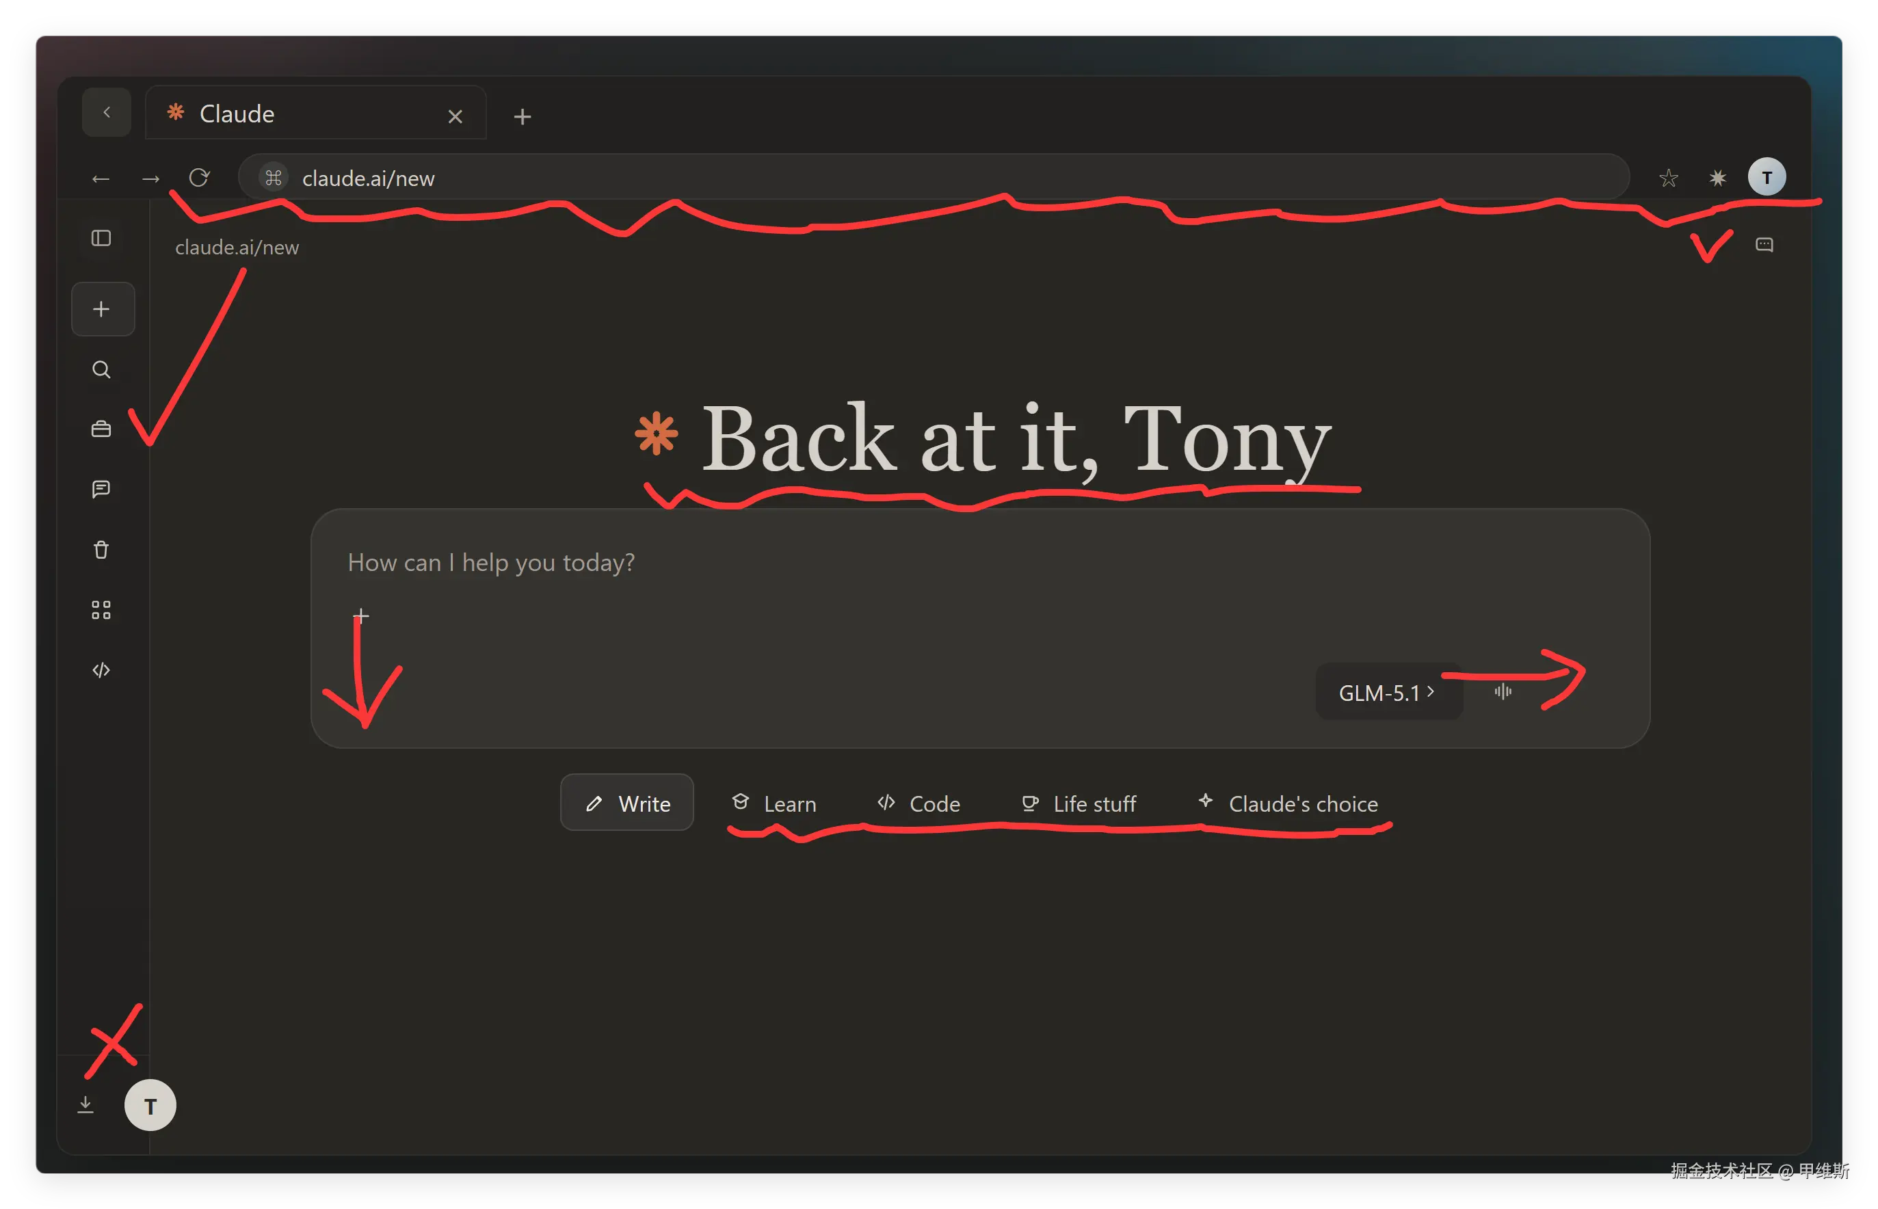The image size is (1878, 1209).
Task: Click the download icon at bottom left
Action: [x=85, y=1105]
